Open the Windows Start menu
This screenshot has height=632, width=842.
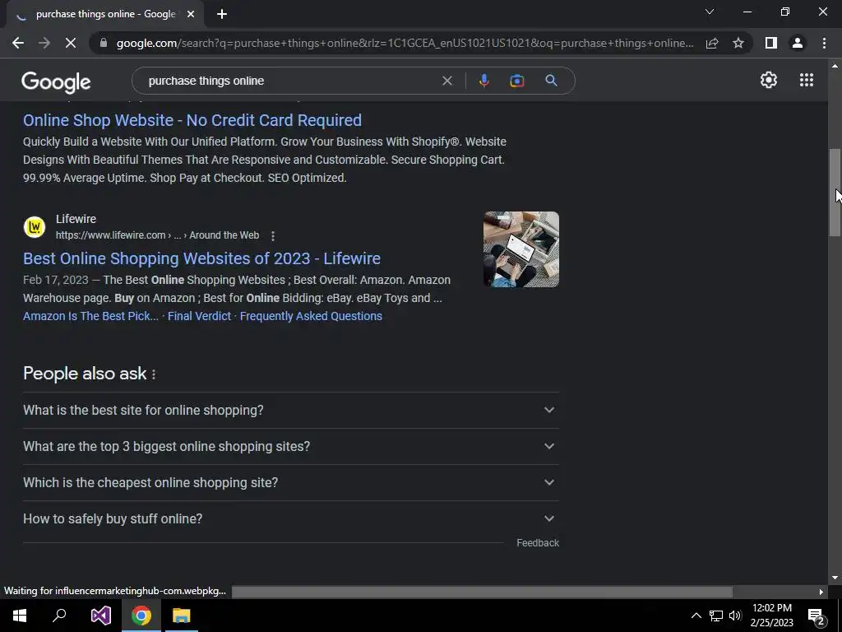[20, 616]
